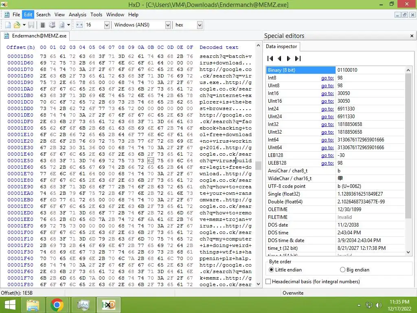The image size is (417, 313).
Task: Click the bytes-per-row width arrows icon
Action: point(79,25)
